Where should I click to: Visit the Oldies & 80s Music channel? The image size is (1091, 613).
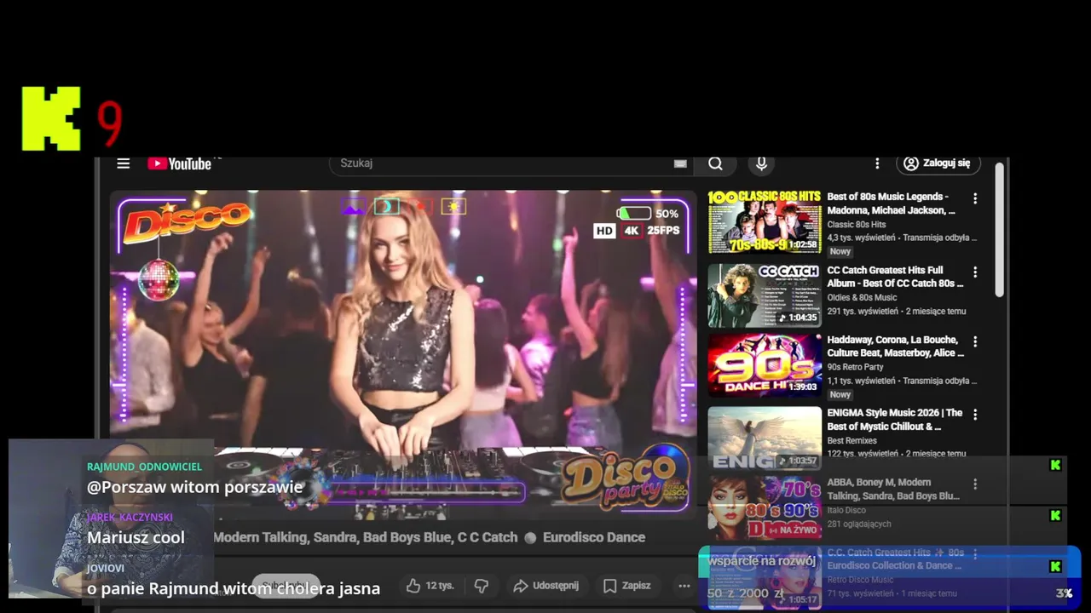click(862, 298)
